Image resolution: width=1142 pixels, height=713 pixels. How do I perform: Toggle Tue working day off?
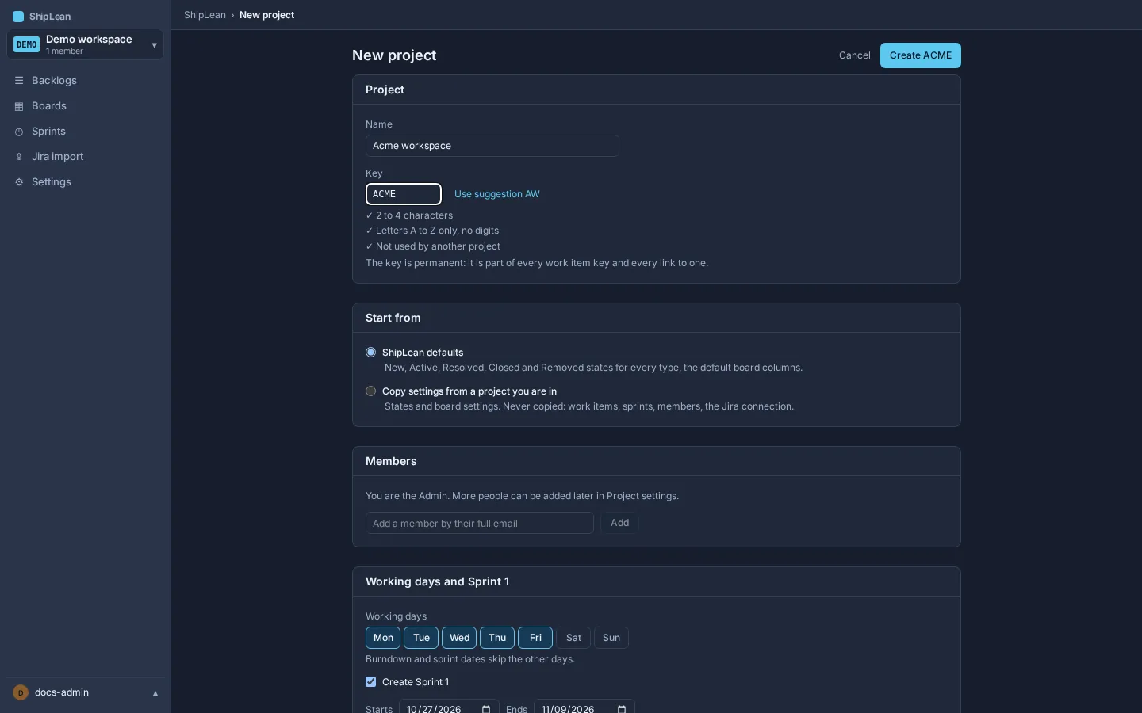(x=421, y=638)
